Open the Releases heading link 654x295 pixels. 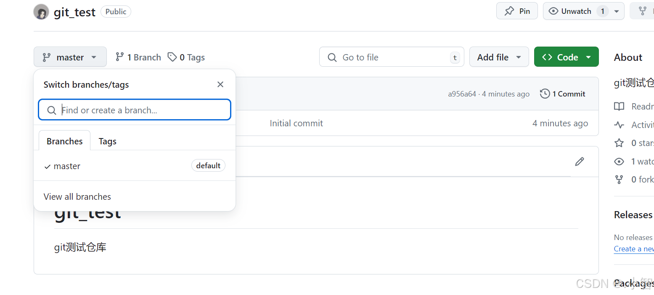(633, 215)
